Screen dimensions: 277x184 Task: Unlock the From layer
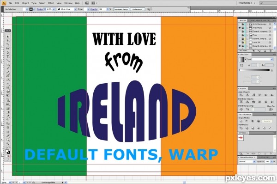point(243,35)
